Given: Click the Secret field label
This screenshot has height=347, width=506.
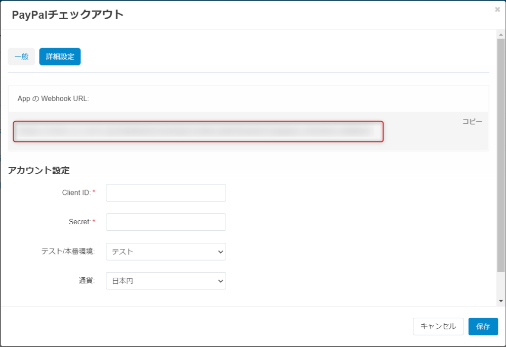Looking at the screenshot, I should 80,222.
